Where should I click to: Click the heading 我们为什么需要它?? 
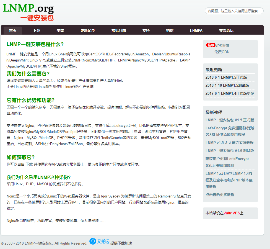coord(28,74)
